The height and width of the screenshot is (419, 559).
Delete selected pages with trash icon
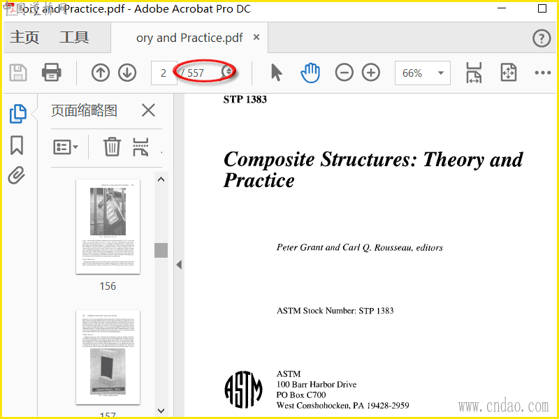tap(112, 147)
